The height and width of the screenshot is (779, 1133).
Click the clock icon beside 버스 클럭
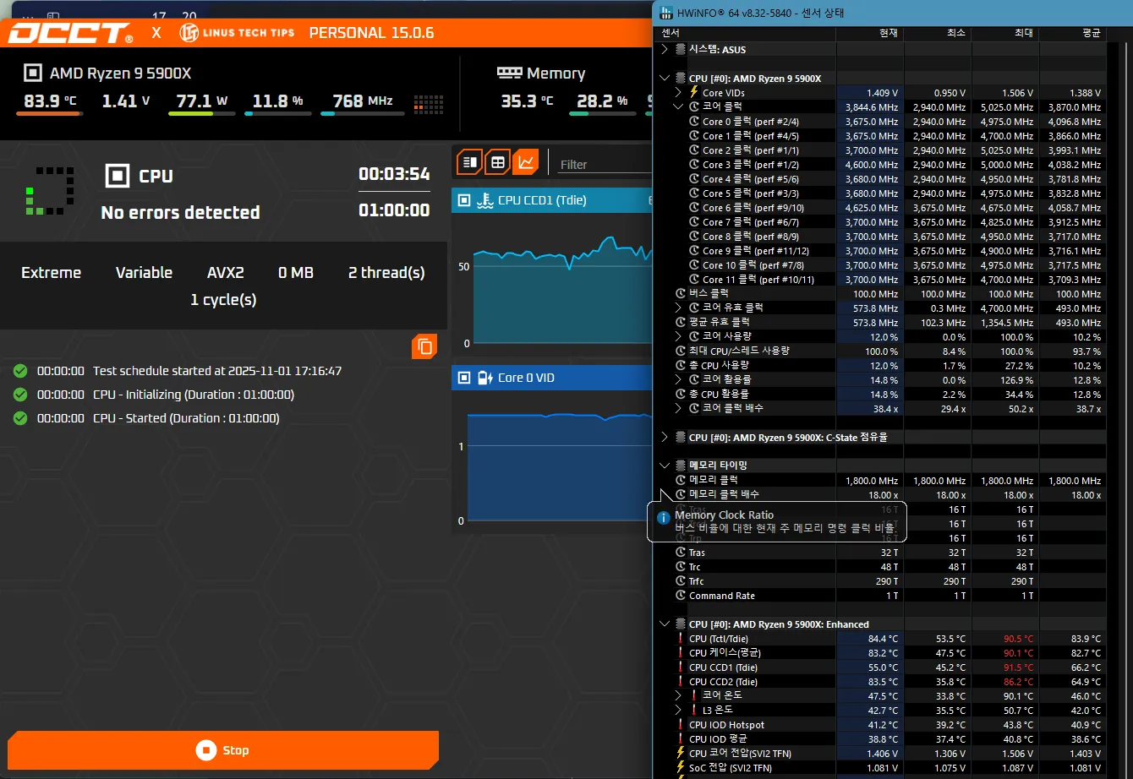click(x=681, y=294)
